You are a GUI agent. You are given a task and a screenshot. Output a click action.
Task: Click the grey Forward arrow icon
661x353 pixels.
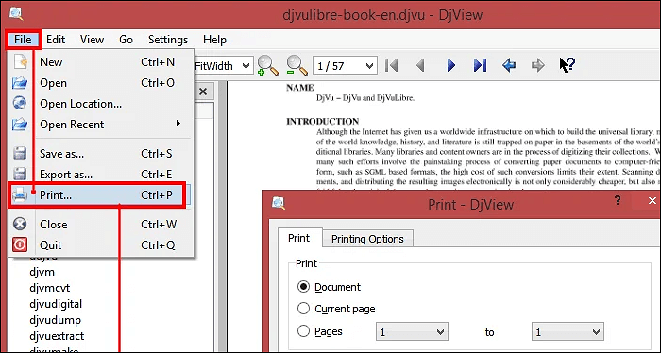(x=538, y=65)
